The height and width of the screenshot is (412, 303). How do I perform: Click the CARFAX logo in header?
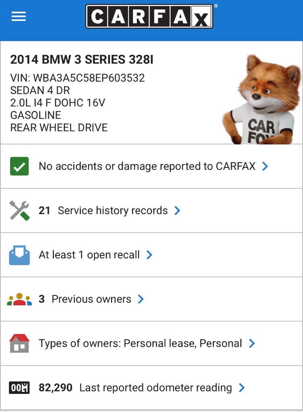point(149,16)
